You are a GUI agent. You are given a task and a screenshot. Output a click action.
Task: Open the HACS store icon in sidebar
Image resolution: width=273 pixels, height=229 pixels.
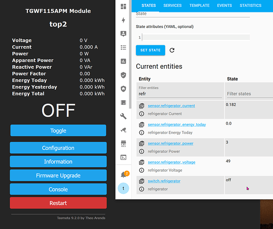click(x=123, y=144)
